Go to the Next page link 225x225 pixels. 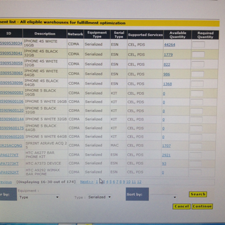87,182
